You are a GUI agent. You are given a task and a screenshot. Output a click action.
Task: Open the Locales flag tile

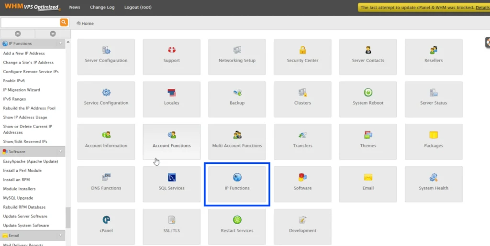coord(172,99)
